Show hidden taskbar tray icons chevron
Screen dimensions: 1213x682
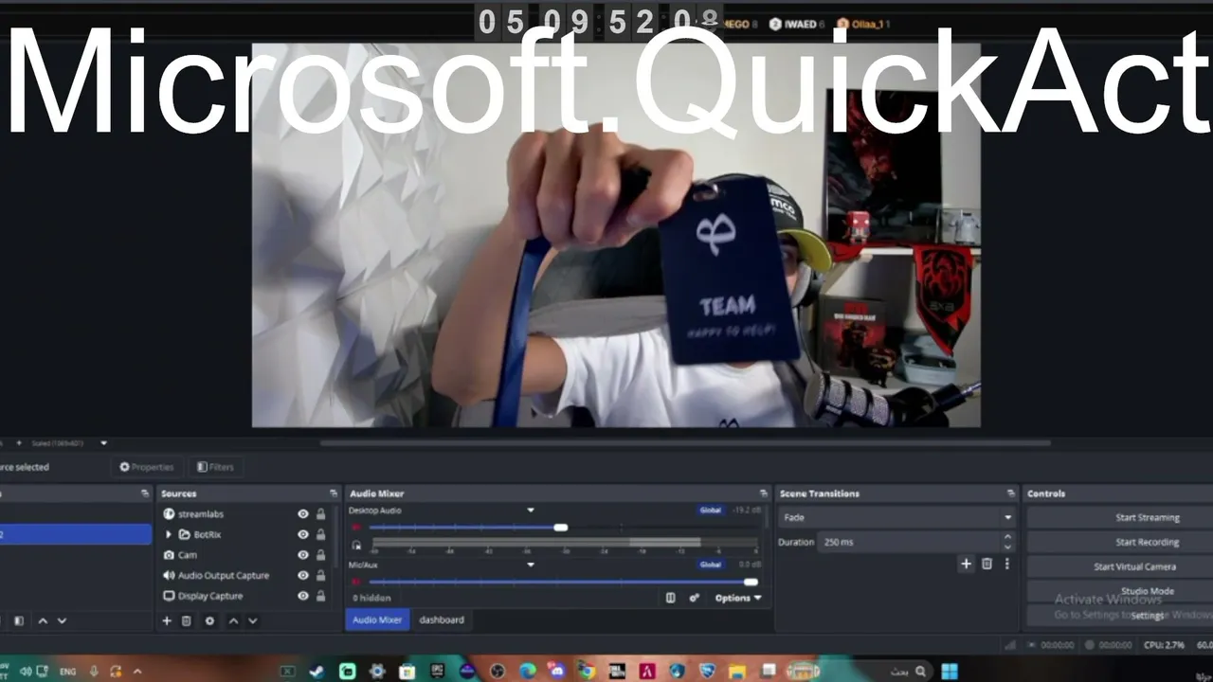pyautogui.click(x=137, y=672)
